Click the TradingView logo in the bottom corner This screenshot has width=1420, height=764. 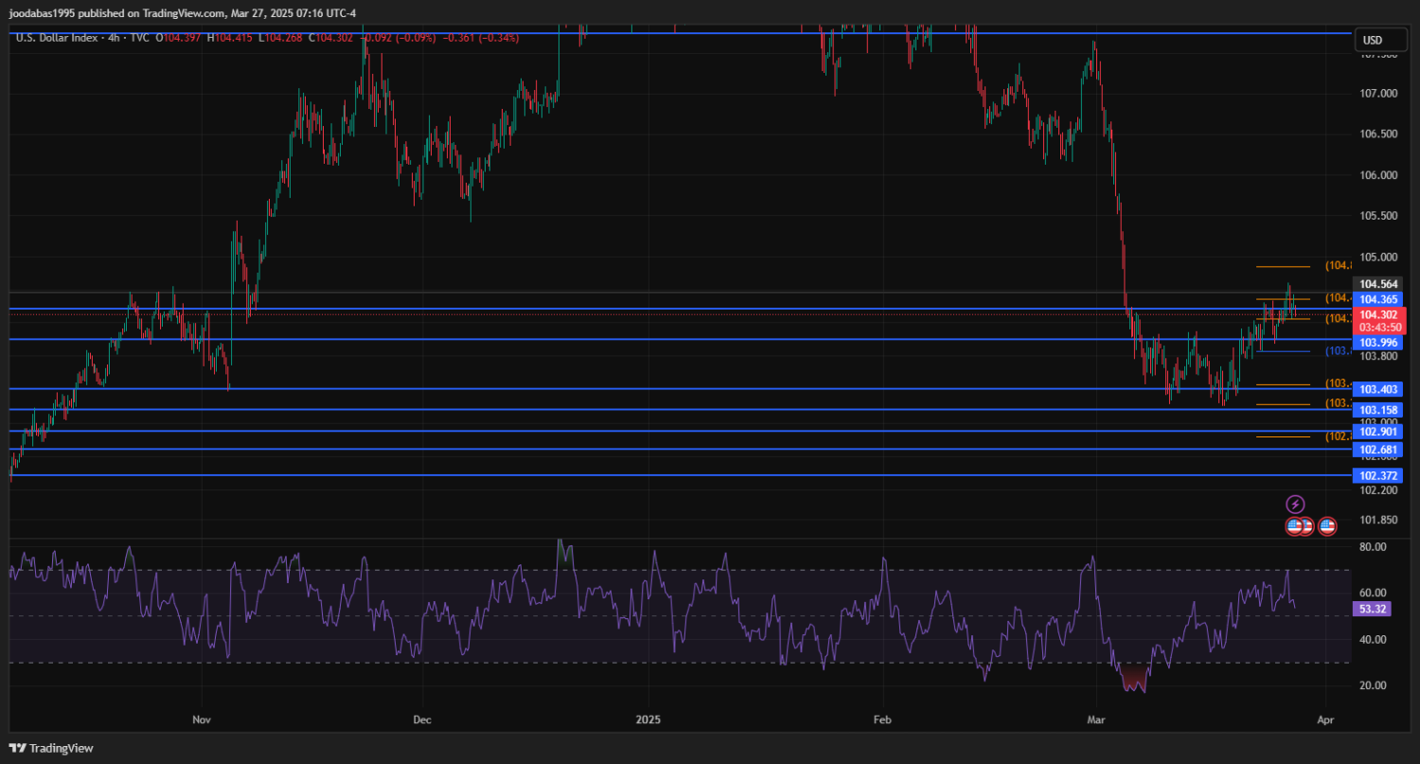point(52,748)
